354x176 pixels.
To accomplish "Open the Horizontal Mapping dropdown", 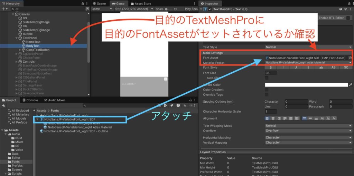I will (x=308, y=137).
